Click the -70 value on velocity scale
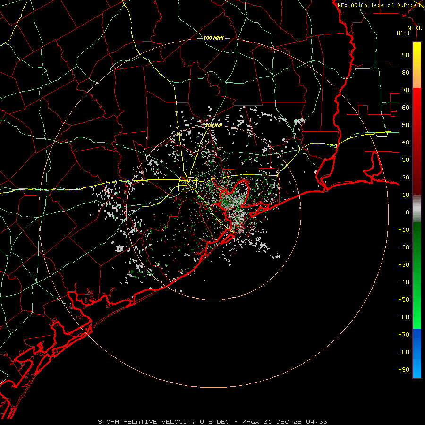This screenshot has height=425, width=425. pyautogui.click(x=404, y=335)
